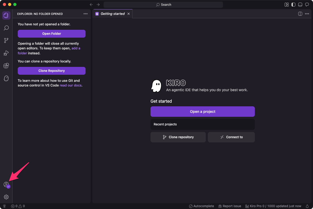313x209 pixels.
Task: Click the Search command center field
Action: coord(163,5)
